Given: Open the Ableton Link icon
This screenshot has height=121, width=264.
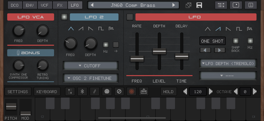Looking at the screenshot, I should [x=95, y=92].
